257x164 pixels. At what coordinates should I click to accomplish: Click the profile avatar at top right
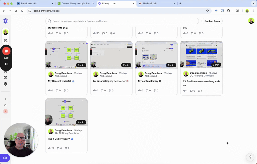(251, 21)
